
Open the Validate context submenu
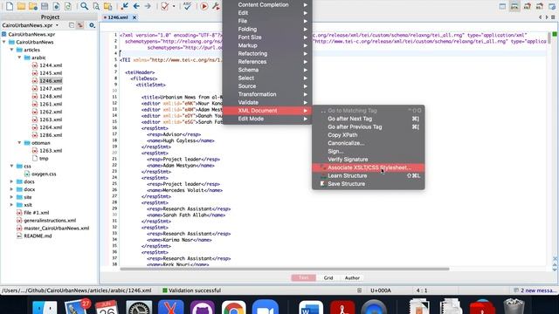267,103
